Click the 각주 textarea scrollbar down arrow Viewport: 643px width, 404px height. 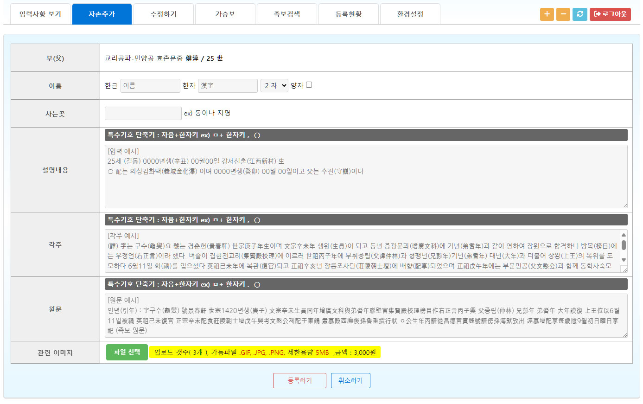(x=624, y=260)
